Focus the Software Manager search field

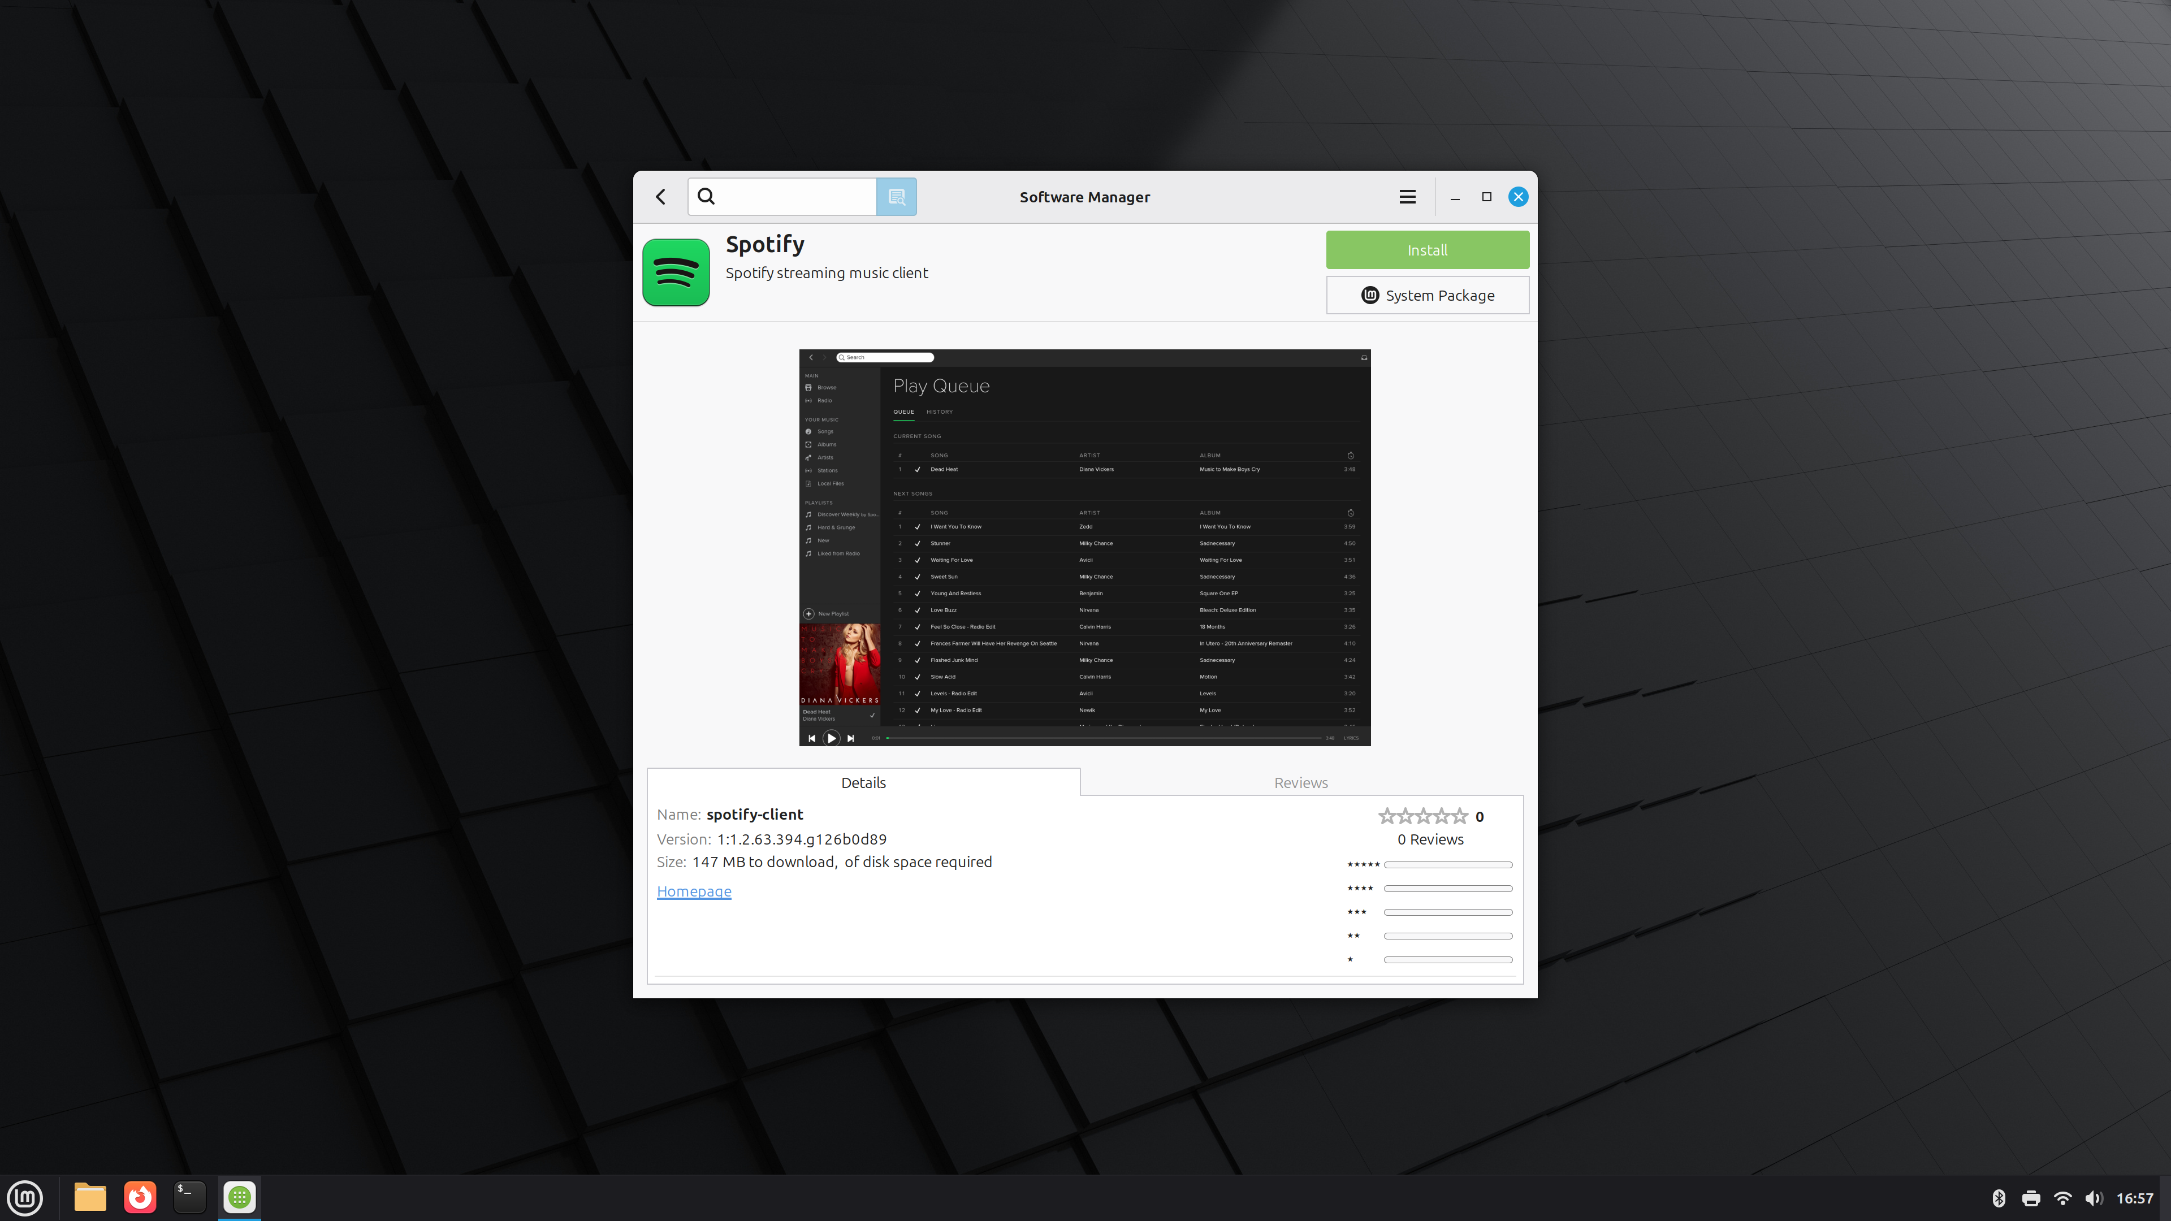tap(782, 196)
